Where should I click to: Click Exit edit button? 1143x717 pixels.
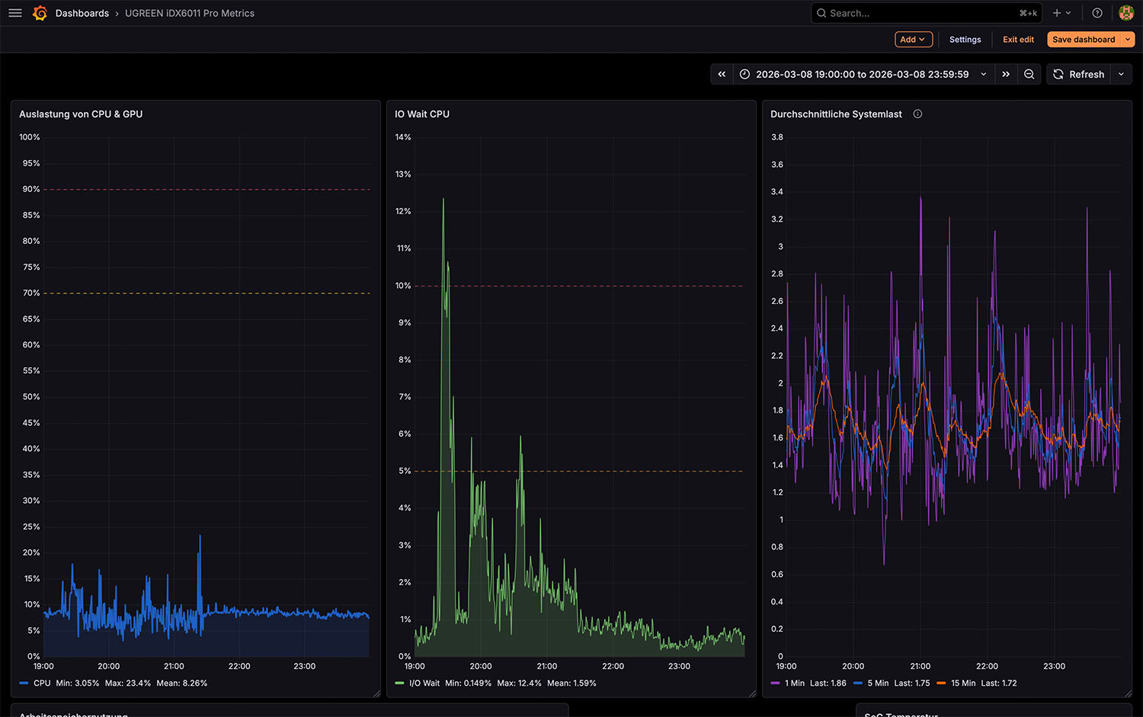pos(1018,40)
